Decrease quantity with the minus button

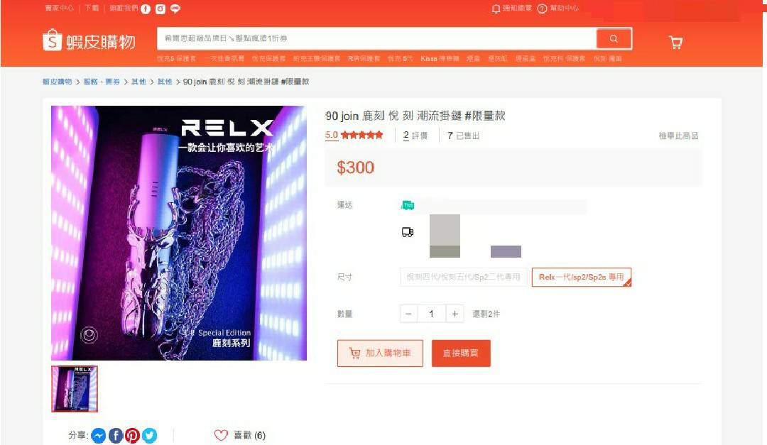(x=408, y=314)
